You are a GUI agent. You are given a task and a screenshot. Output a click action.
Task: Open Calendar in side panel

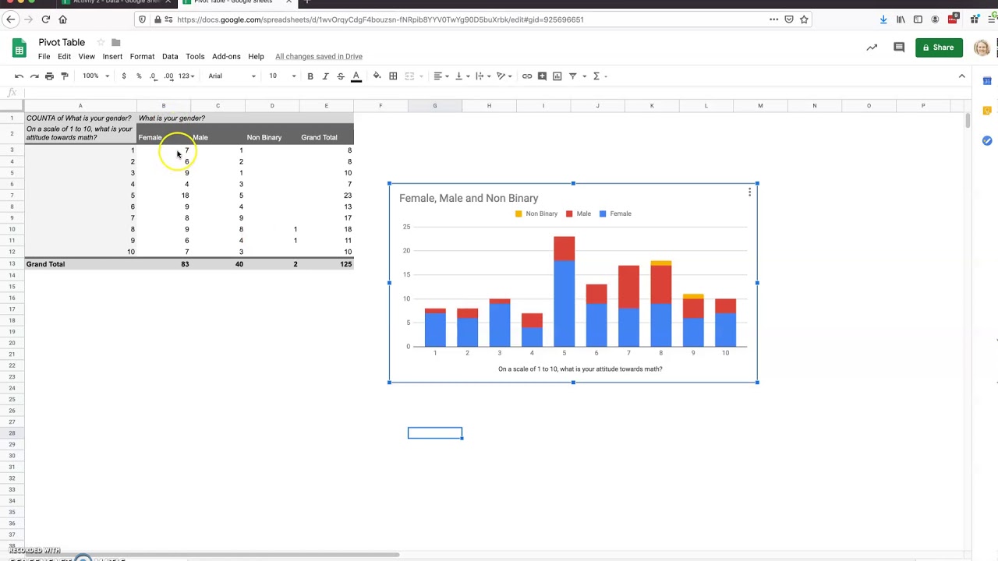(x=987, y=81)
